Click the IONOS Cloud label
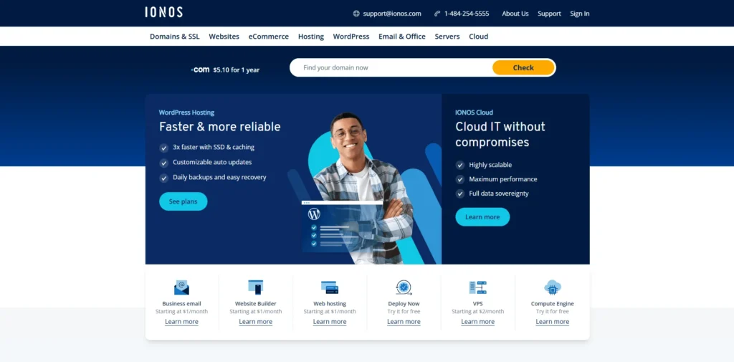Viewport: 734px width, 362px height. [474, 113]
